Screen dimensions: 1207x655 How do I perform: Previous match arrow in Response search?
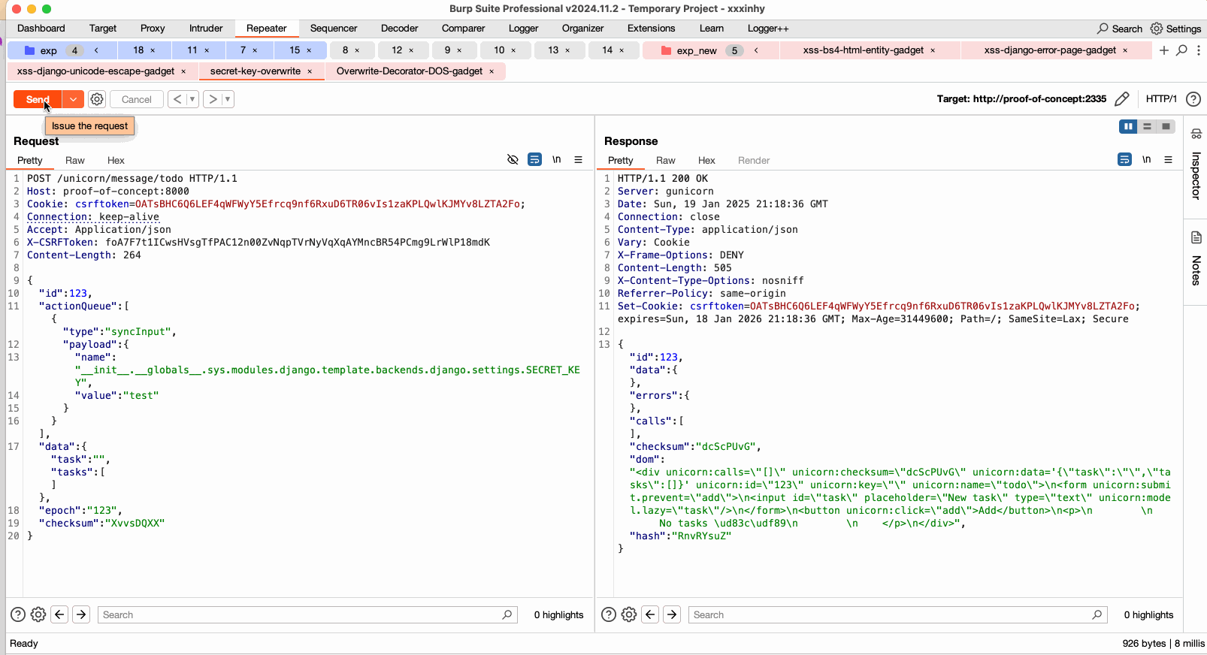(650, 614)
